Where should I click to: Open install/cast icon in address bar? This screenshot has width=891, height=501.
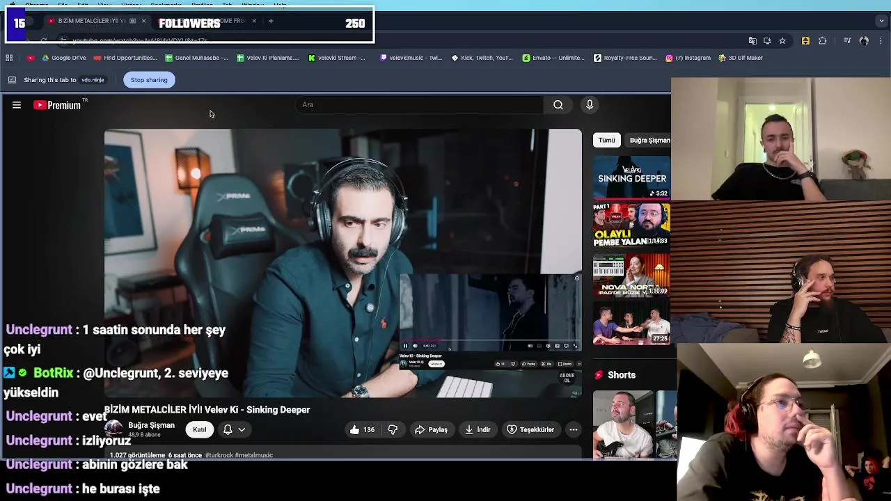[x=767, y=41]
